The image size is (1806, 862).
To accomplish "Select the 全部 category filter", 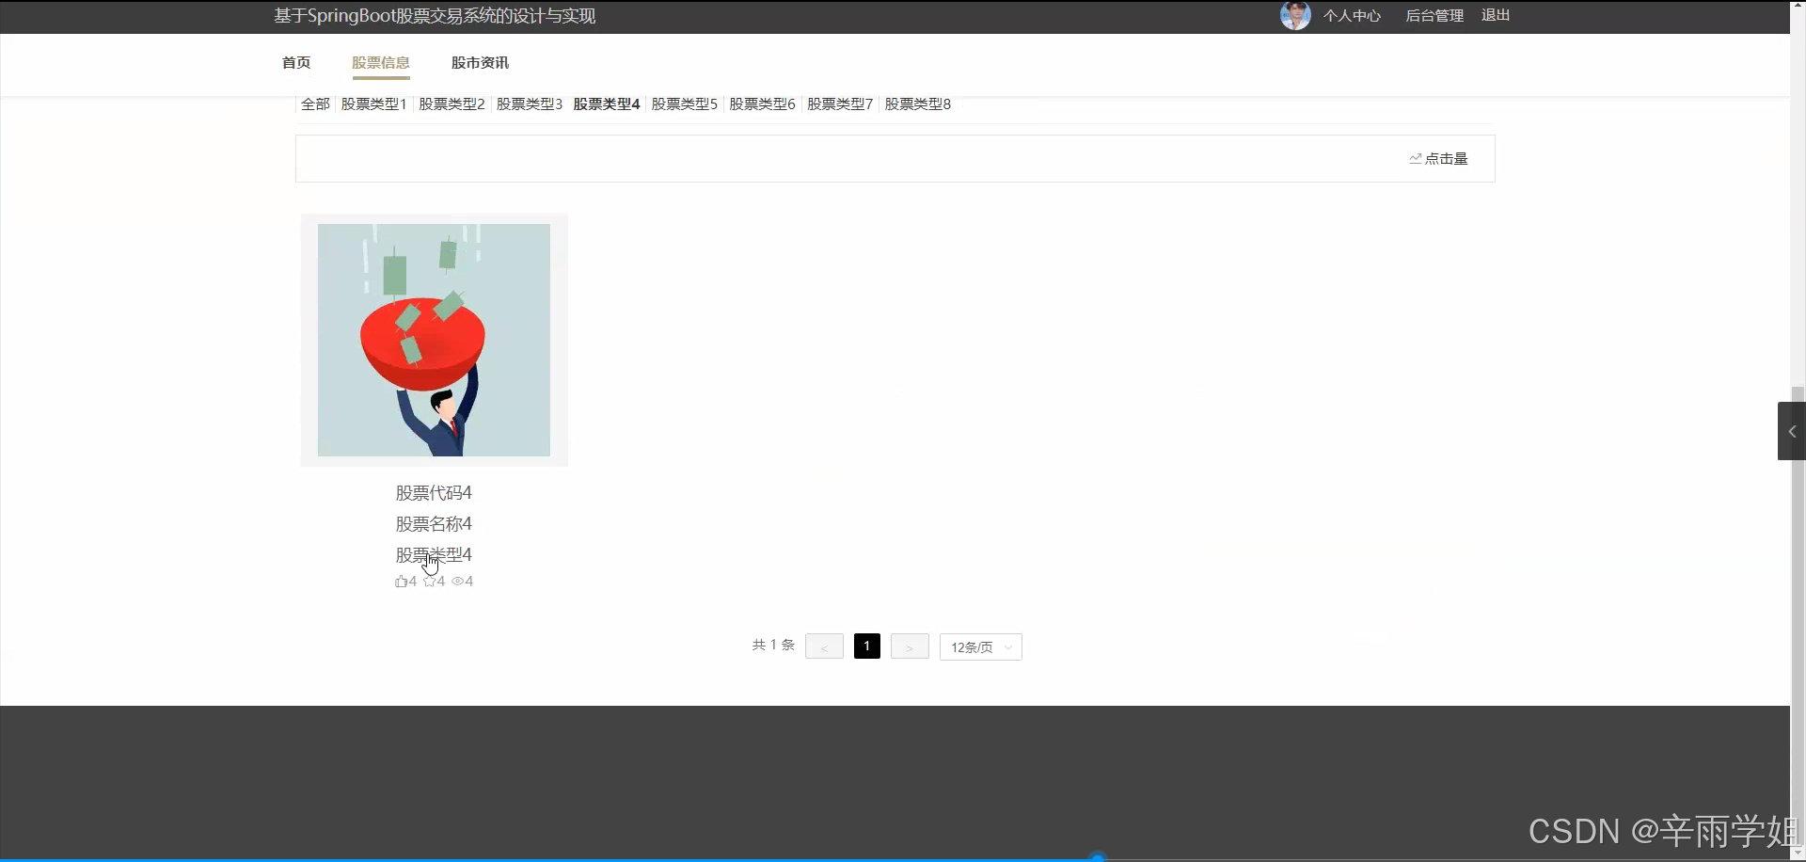I will click(x=315, y=104).
